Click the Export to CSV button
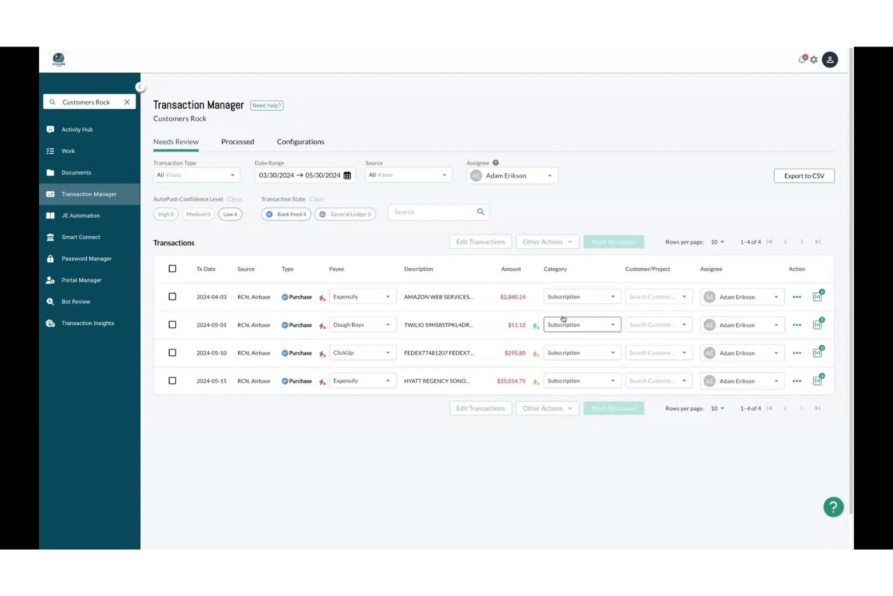893x596 pixels. click(x=804, y=176)
